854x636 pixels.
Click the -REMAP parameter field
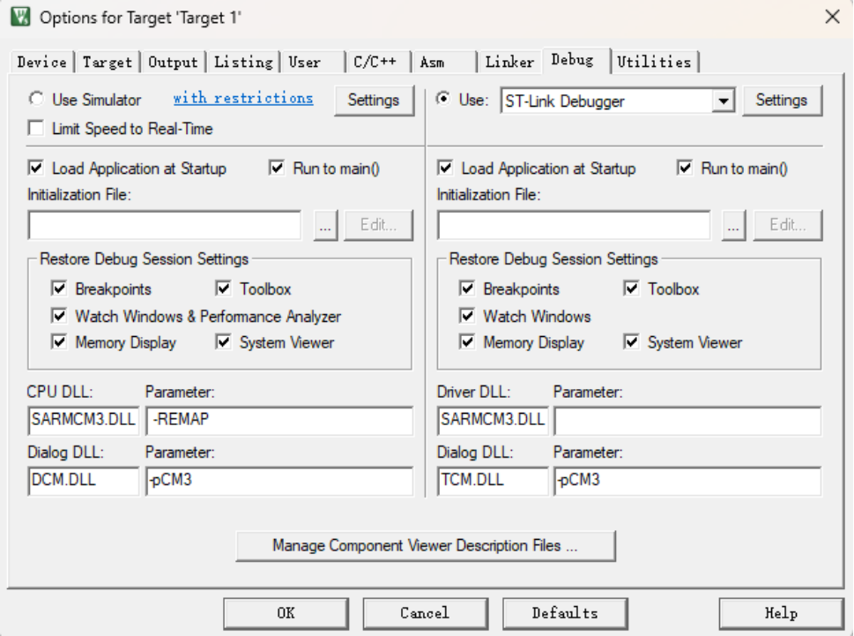pos(279,420)
